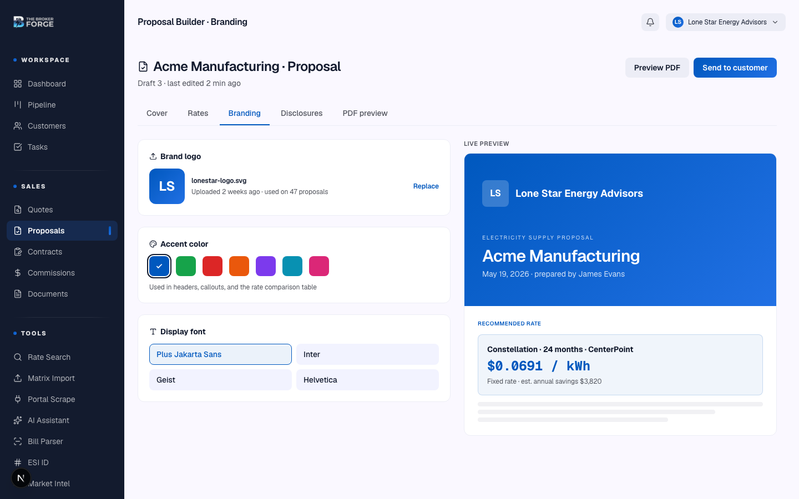The width and height of the screenshot is (799, 499).
Task: Go to Rate Search label
Action: (x=49, y=357)
